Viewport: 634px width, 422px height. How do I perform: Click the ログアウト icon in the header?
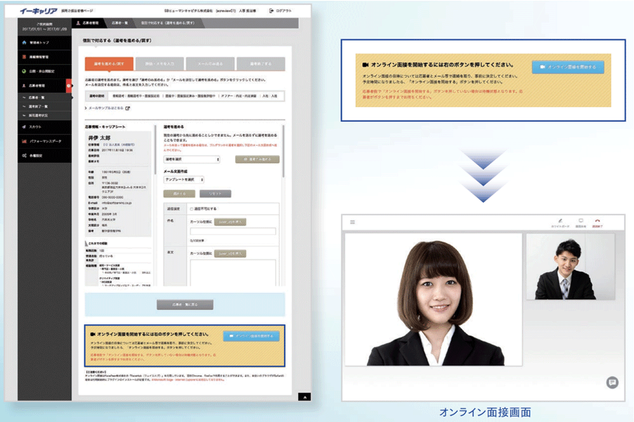273,11
